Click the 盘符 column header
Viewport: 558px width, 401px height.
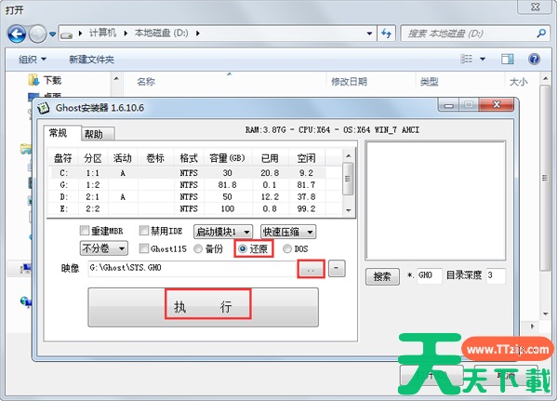(x=63, y=158)
